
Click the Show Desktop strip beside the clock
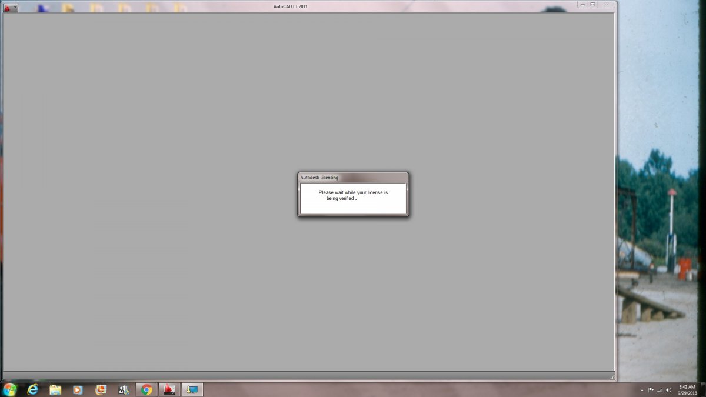[702, 389]
